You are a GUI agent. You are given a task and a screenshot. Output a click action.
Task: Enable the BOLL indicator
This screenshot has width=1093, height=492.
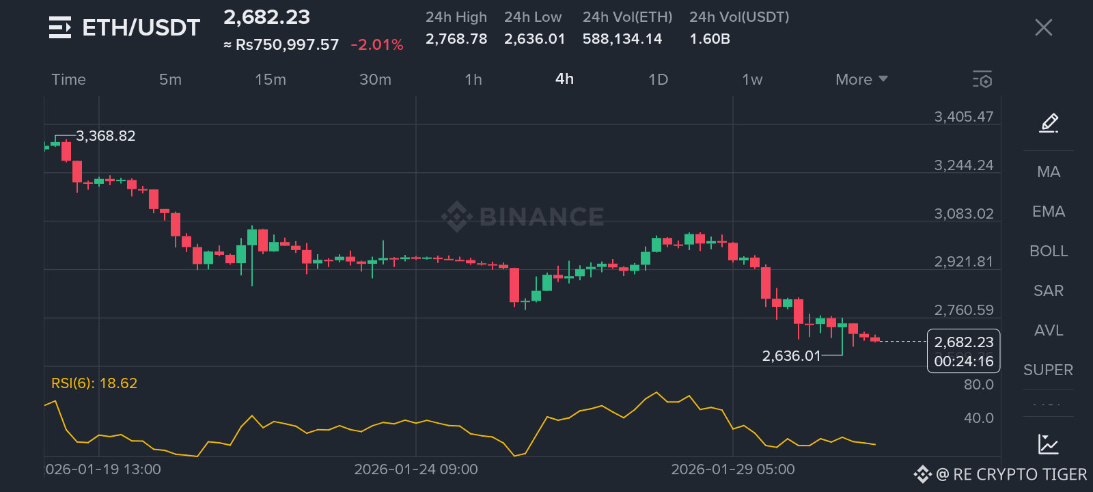coord(1048,251)
